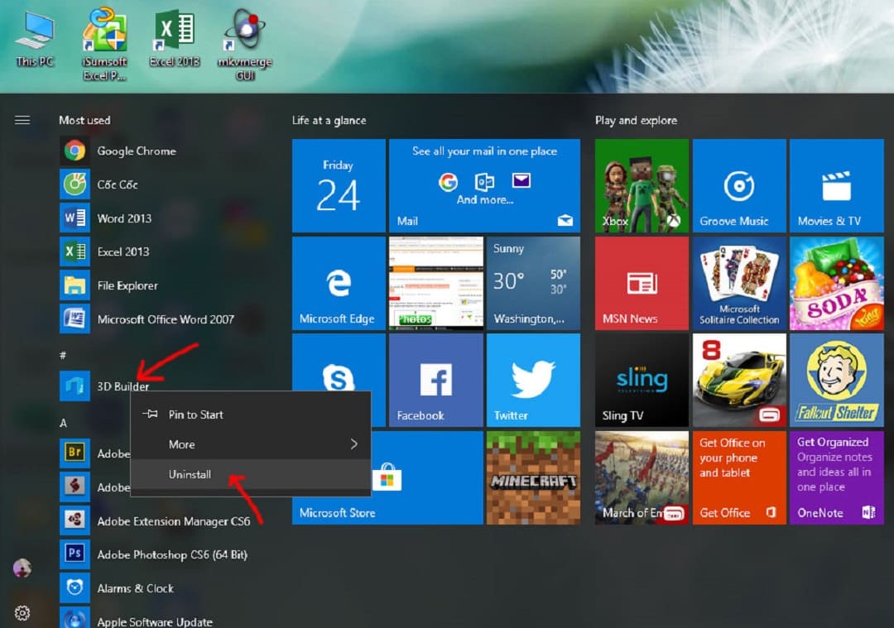Open Adobe Photoshop CS6 (64 Bit)
The width and height of the screenshot is (894, 628).
(171, 554)
